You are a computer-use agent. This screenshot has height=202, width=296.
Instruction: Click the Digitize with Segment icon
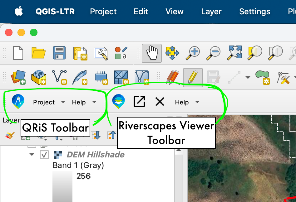(234, 77)
